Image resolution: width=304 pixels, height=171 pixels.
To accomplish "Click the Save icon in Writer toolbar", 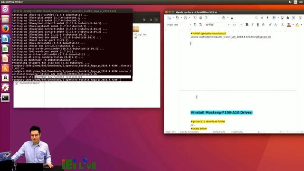I will coord(185,18).
